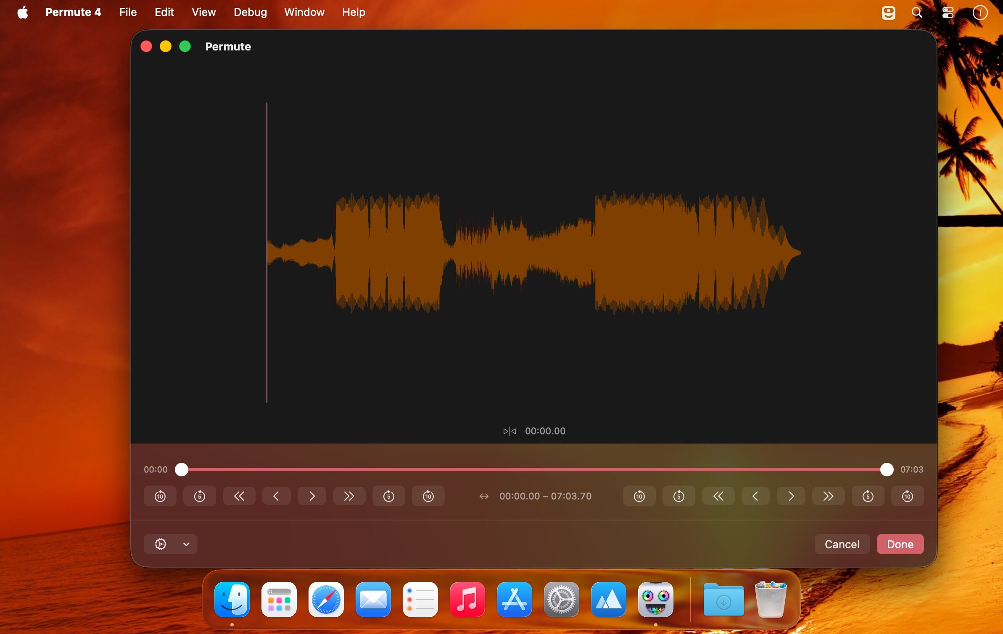This screenshot has width=1003, height=634.
Task: Move trim end back 10 seconds
Action: pos(639,496)
